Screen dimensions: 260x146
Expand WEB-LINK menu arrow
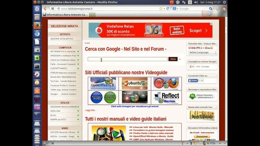(x=78, y=111)
